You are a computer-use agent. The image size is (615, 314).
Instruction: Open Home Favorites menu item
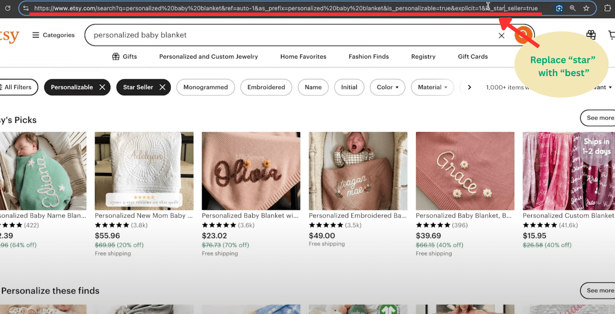303,57
